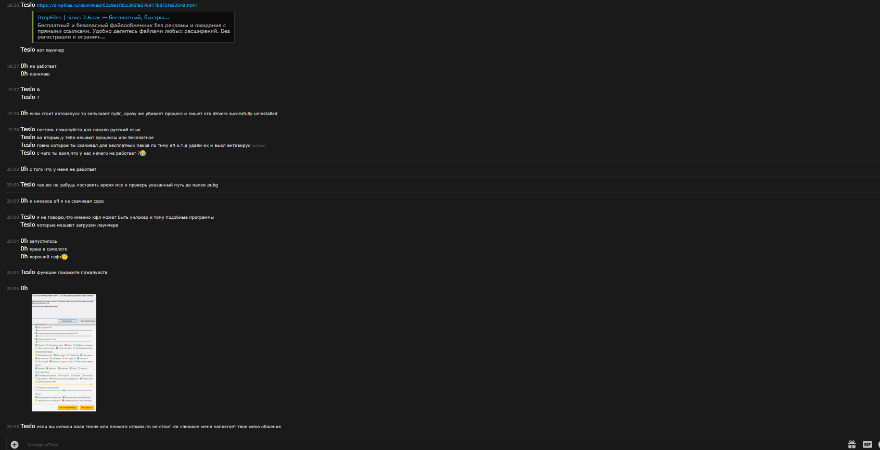Viewport: 880px width, 450px height.
Task: Click message 'я не говорю,что именно кфл'
Action: pyautogui.click(x=125, y=217)
